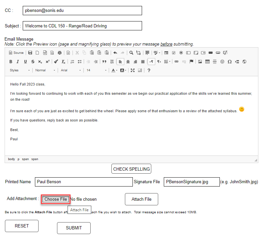Click Paste as plain text icon

pyautogui.click(x=99, y=53)
